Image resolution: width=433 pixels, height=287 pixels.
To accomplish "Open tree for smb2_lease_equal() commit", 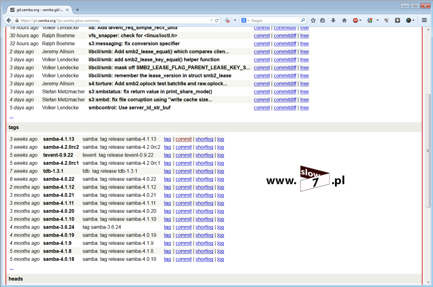I will (304, 52).
